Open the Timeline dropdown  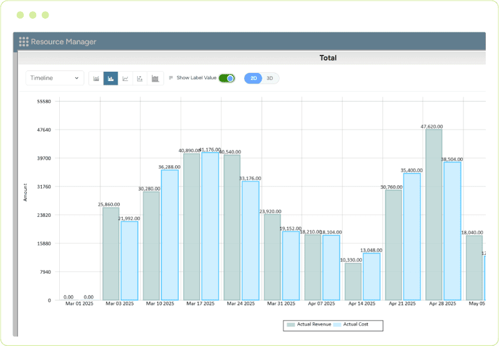(55, 78)
